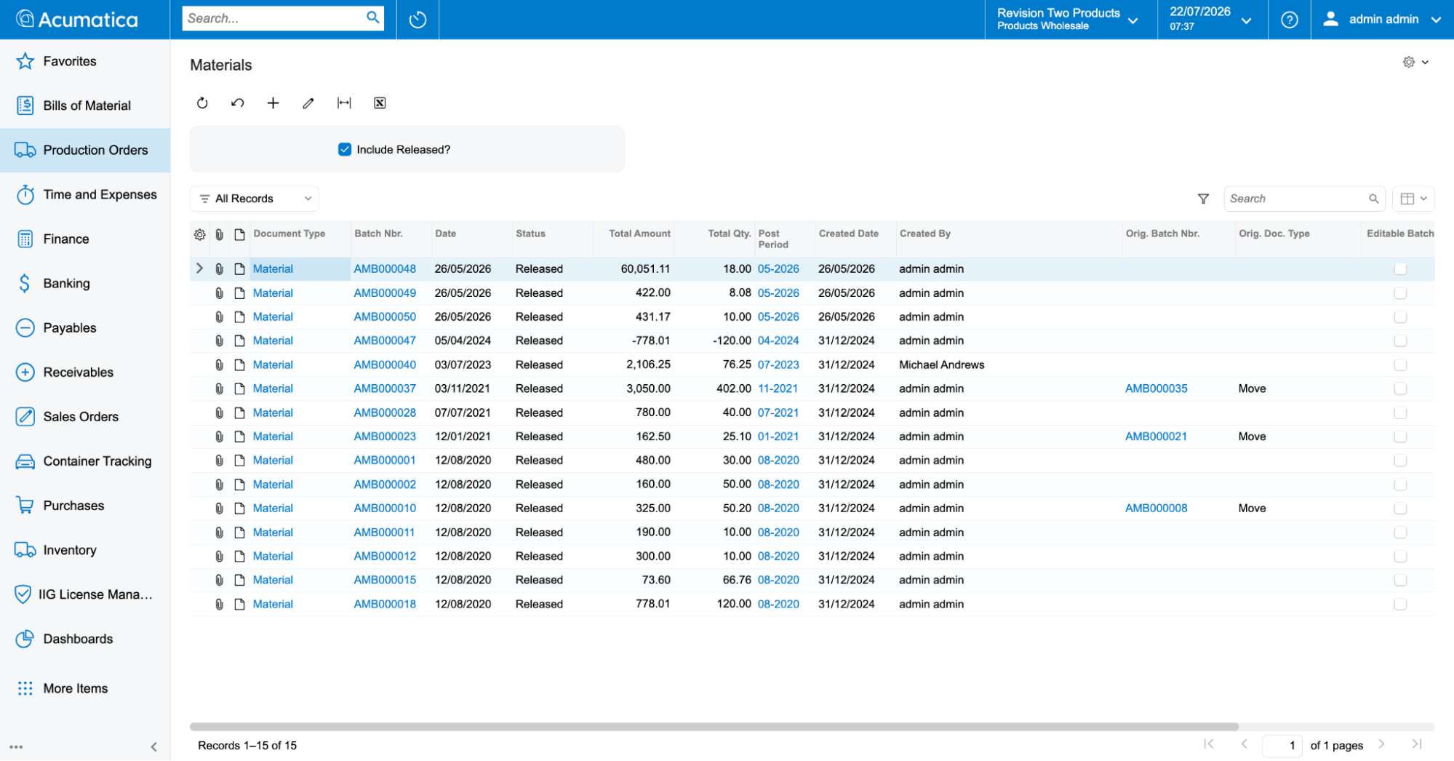This screenshot has width=1454, height=761.
Task: Uncheck the Include Released? checkbox
Action: [345, 149]
